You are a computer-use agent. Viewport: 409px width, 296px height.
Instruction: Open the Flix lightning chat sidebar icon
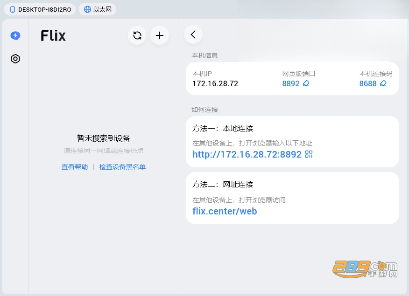(x=15, y=35)
